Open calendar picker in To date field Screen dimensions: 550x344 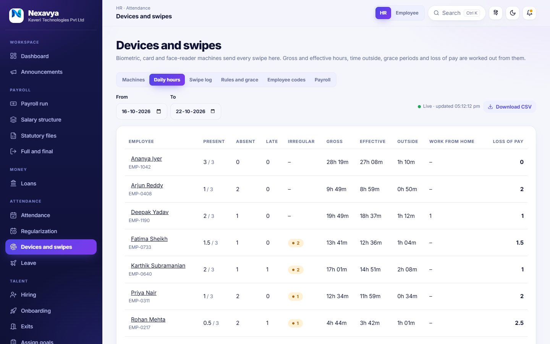click(213, 111)
